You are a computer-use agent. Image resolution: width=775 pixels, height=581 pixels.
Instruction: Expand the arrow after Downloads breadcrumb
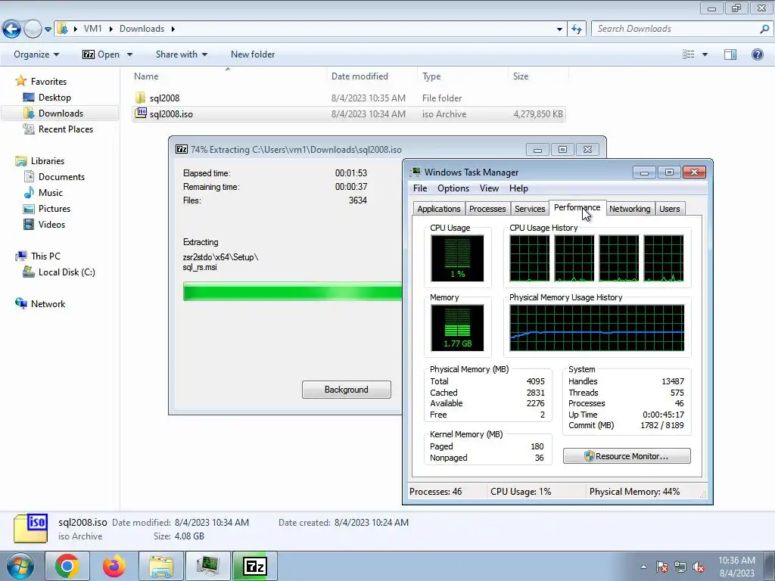(173, 29)
